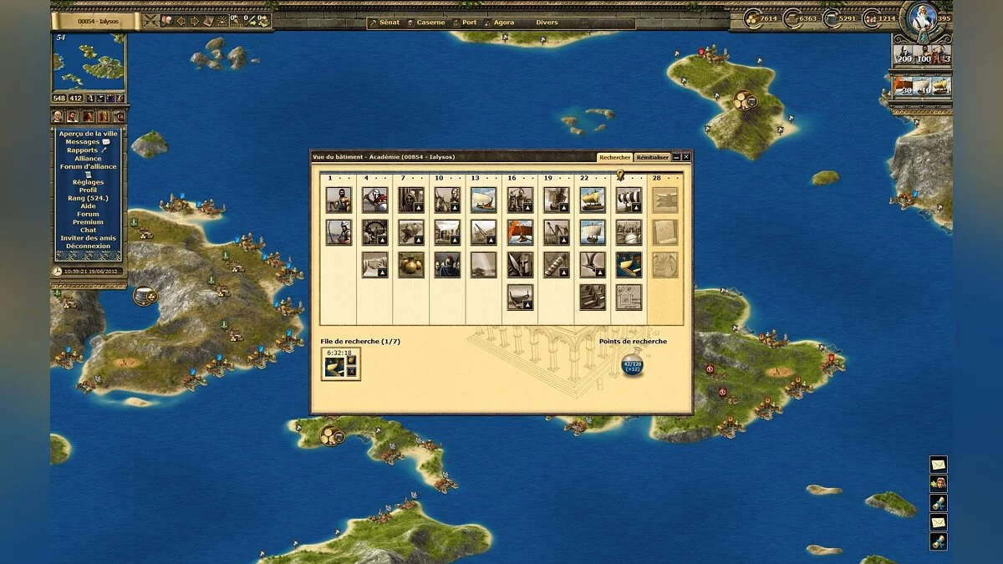Choose the burning Fire ship research

point(520,232)
